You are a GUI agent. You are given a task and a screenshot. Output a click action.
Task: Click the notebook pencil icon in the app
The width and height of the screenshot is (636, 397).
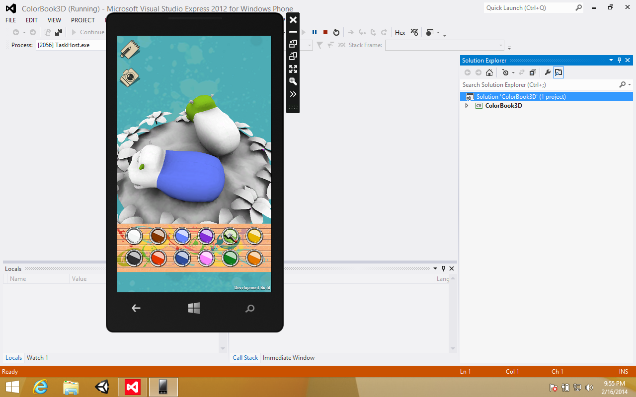[x=130, y=50]
